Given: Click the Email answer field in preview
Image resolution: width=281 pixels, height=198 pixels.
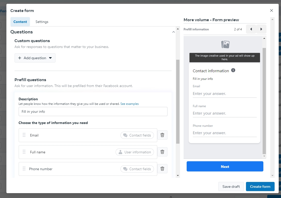Looking at the screenshot, I should 224,94.
